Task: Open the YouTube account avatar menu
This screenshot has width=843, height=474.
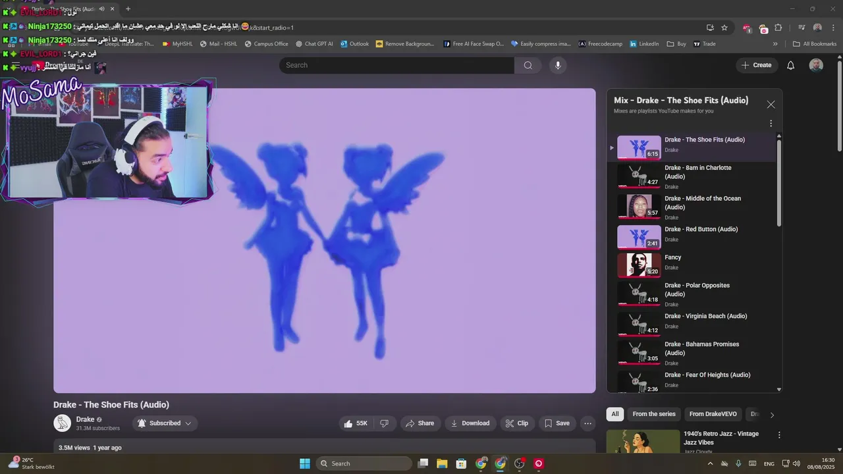Action: tap(816, 65)
